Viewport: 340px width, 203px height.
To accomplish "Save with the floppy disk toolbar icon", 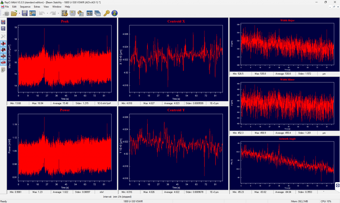I will pos(25,13).
